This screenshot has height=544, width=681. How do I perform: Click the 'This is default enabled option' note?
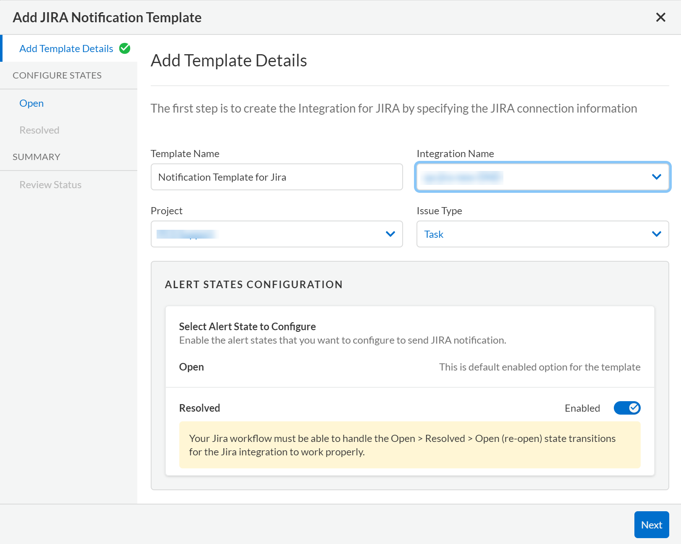[x=540, y=367]
